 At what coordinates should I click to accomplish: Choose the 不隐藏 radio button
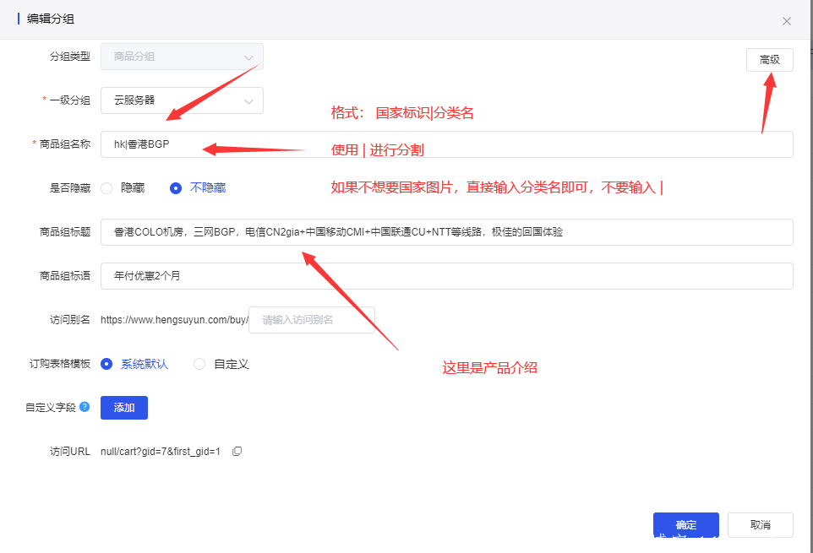point(176,188)
